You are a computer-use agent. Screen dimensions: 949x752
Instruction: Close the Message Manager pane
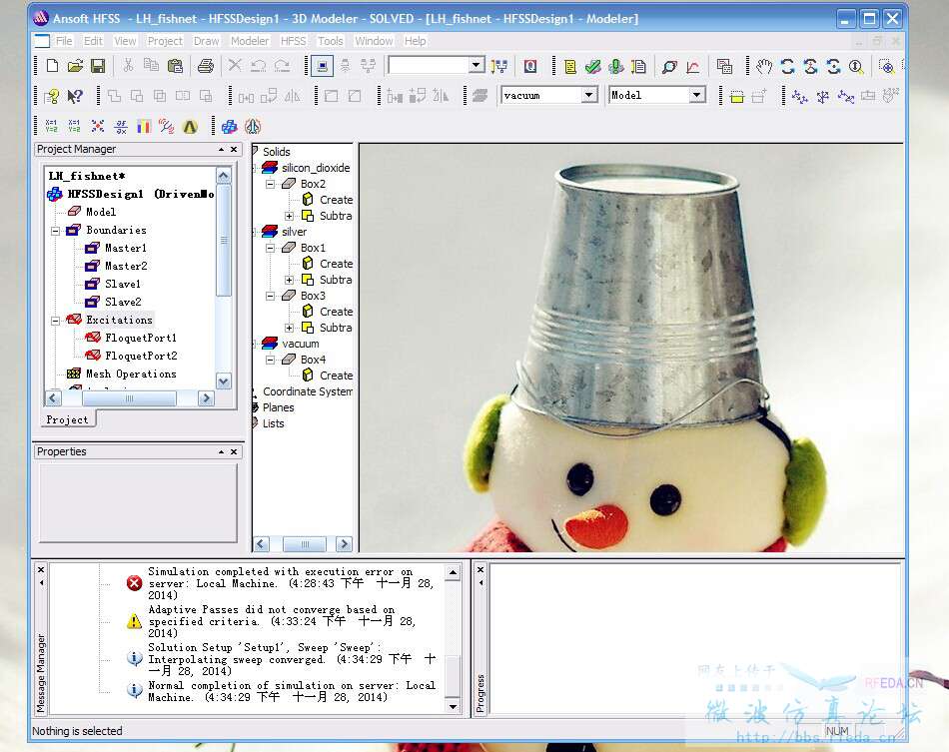click(x=41, y=570)
